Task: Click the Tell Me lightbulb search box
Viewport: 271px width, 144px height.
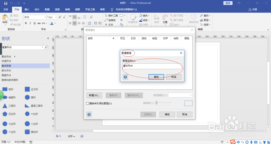Action: (x=124, y=9)
